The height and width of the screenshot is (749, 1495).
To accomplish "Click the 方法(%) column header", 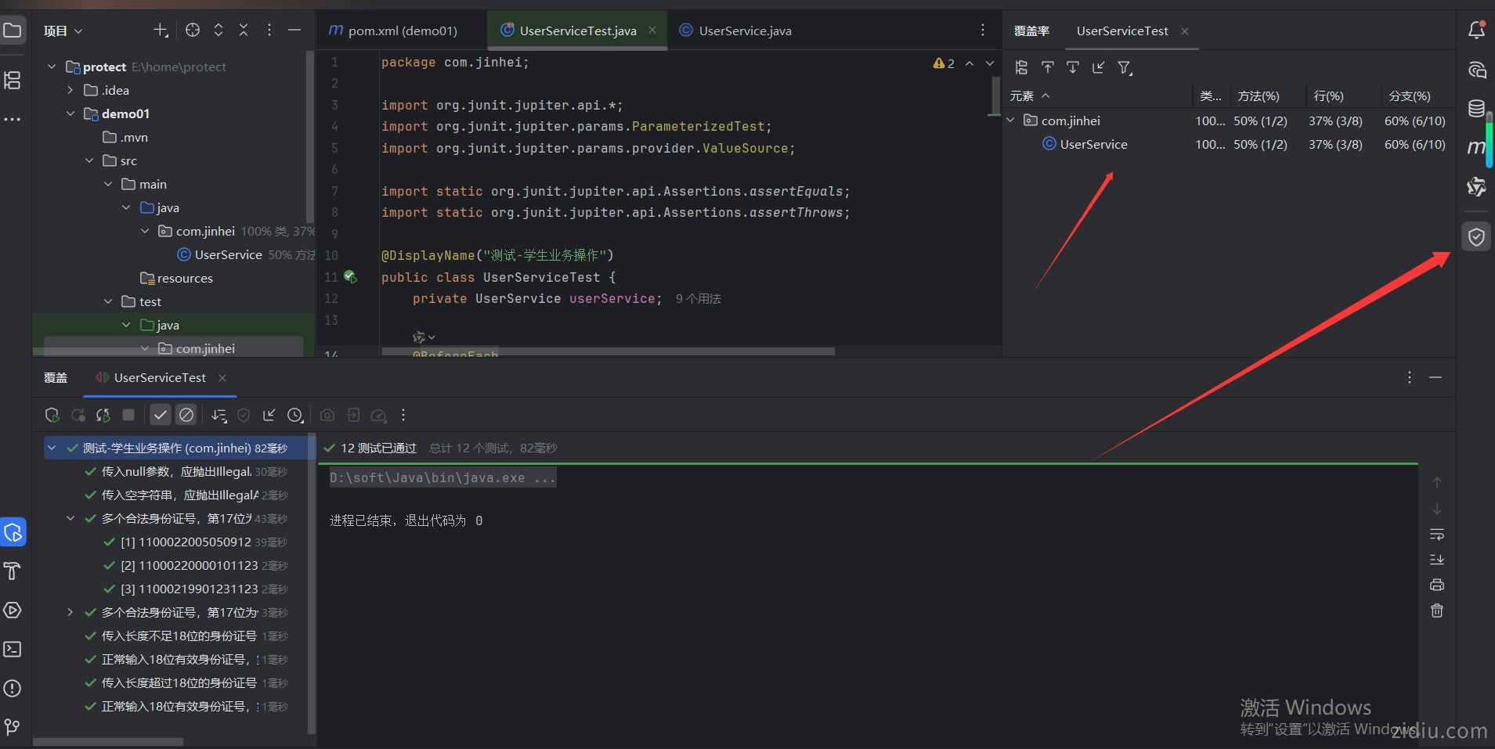I will click(x=1258, y=95).
